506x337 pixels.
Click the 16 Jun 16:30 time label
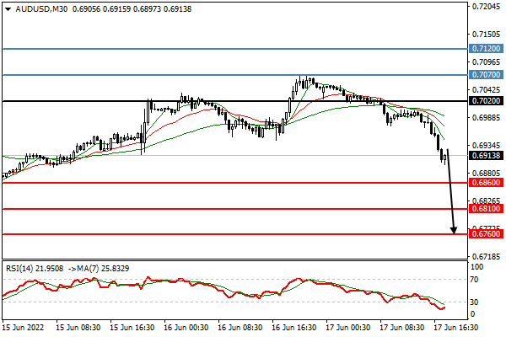294,328
